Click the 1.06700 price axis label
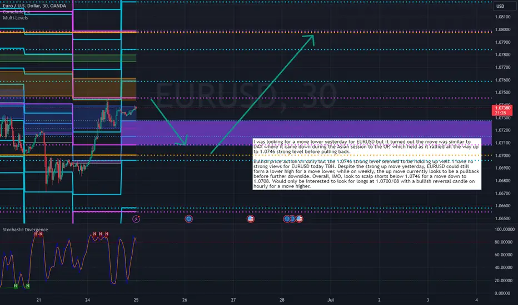Viewport: 518px width, 305px height. click(502, 193)
